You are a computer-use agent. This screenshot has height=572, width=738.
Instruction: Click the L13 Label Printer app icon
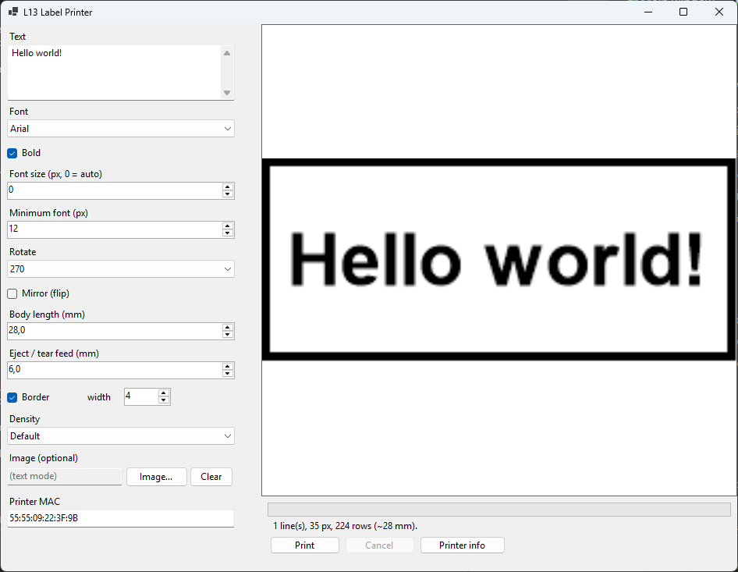(x=13, y=12)
